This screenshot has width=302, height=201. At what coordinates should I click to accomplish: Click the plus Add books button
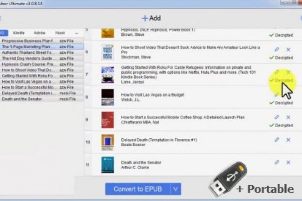coord(151,18)
